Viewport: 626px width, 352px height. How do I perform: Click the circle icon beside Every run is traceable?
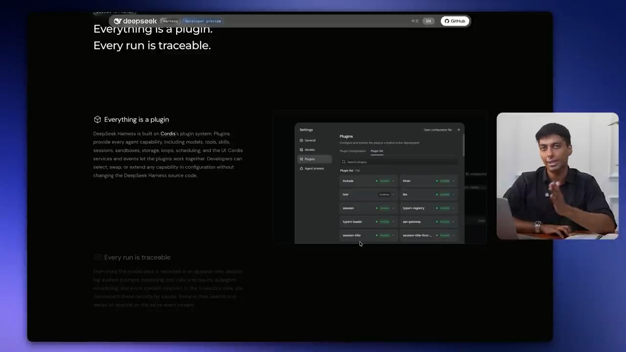point(97,257)
